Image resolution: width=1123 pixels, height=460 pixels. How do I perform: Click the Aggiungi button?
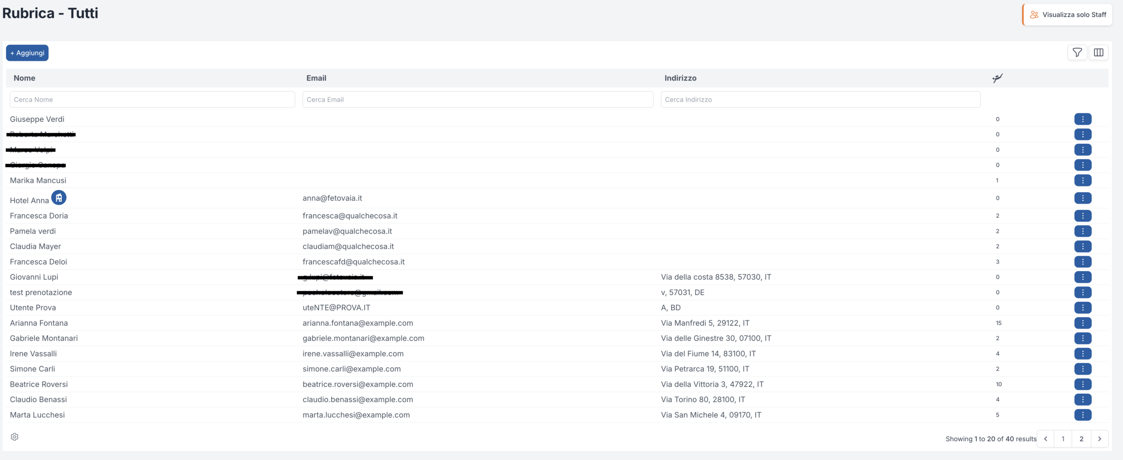[27, 53]
